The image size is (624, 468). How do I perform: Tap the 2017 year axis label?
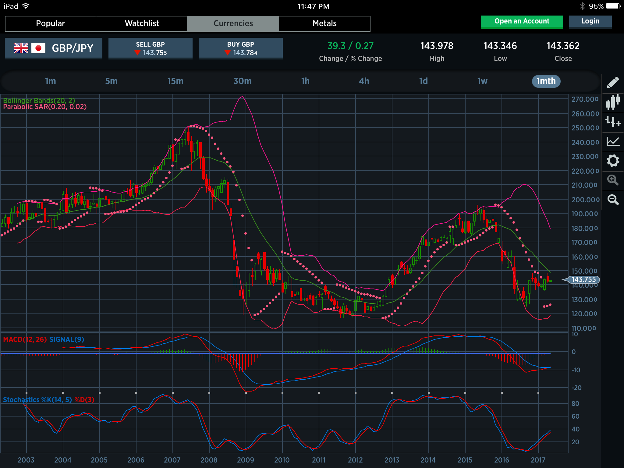[x=538, y=460]
